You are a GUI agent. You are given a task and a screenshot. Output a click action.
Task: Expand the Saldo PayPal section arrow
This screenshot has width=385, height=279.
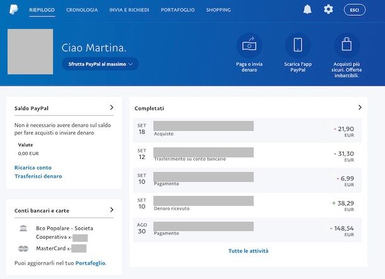click(112, 107)
